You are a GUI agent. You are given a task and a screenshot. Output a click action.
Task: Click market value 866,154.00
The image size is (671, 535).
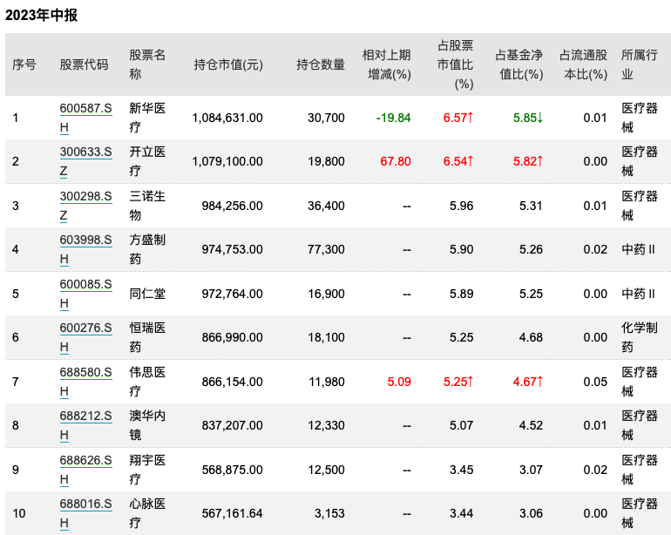click(233, 382)
